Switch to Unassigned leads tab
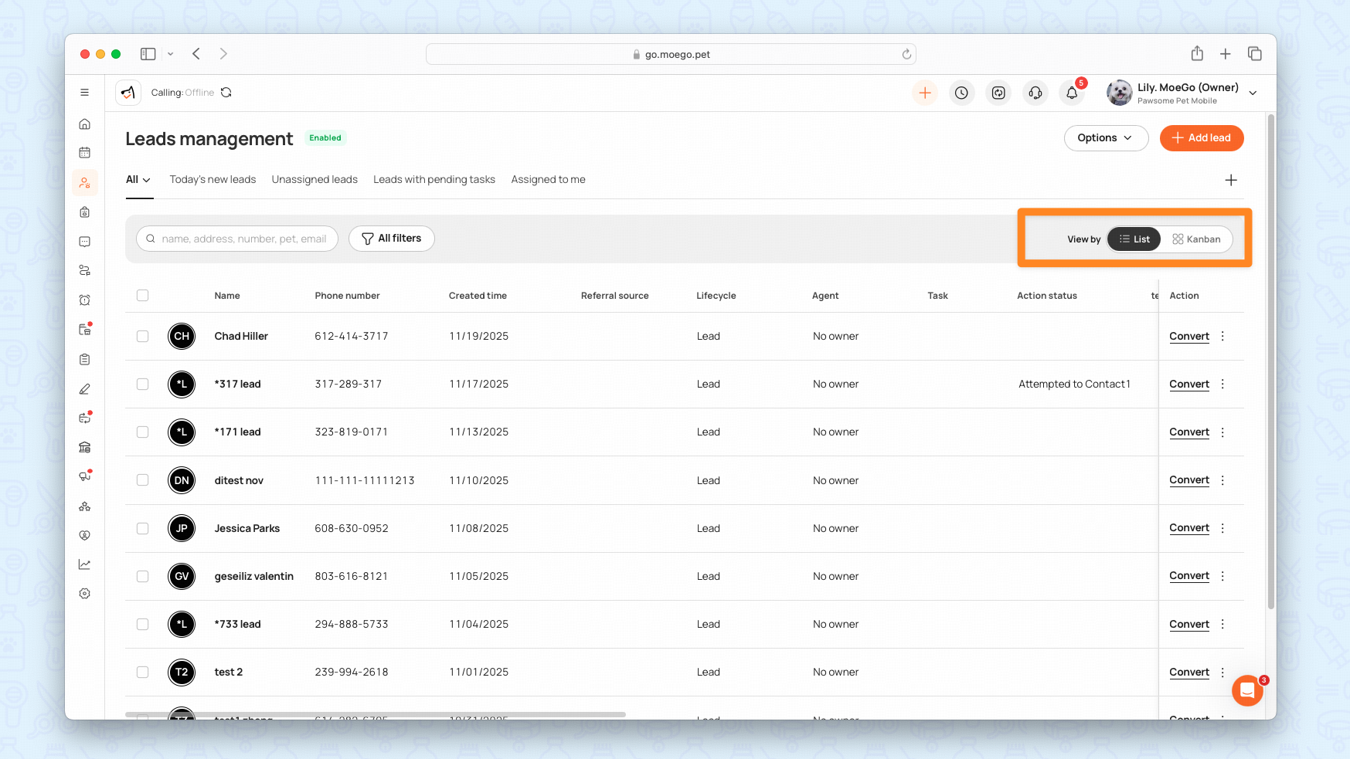The width and height of the screenshot is (1350, 759). [x=315, y=180]
